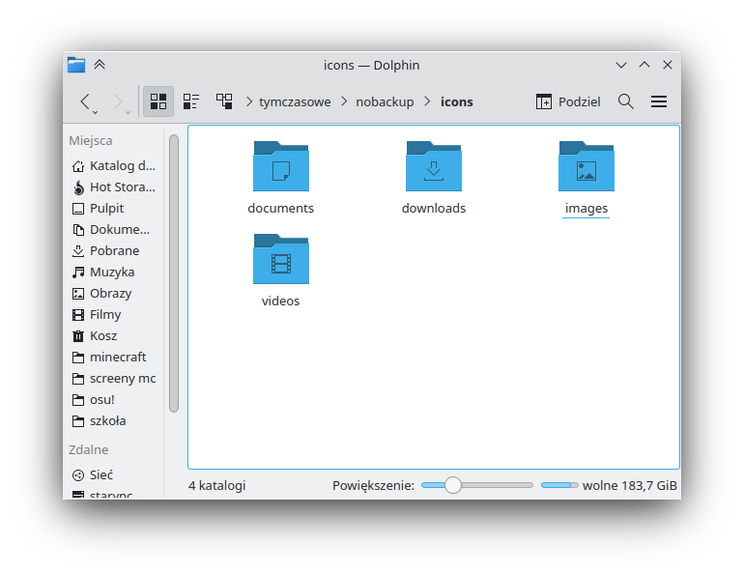Go back using the back arrow

coord(85,101)
